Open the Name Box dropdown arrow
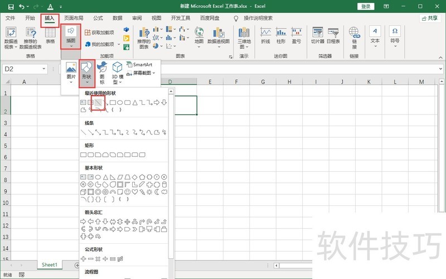Screen dimensions: 446x279 (x=44, y=69)
